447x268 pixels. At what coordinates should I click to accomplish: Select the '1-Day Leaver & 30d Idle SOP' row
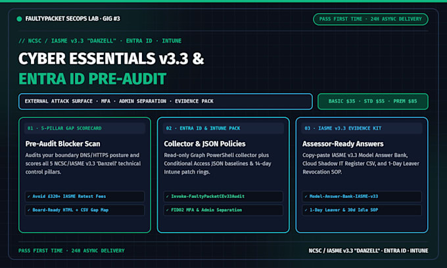(x=362, y=210)
